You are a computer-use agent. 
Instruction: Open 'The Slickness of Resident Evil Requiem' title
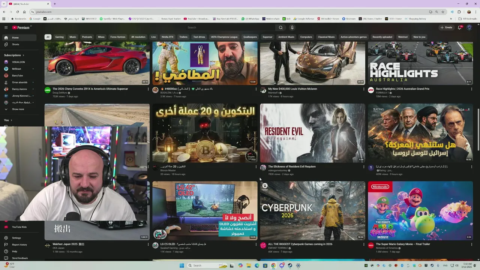point(292,166)
